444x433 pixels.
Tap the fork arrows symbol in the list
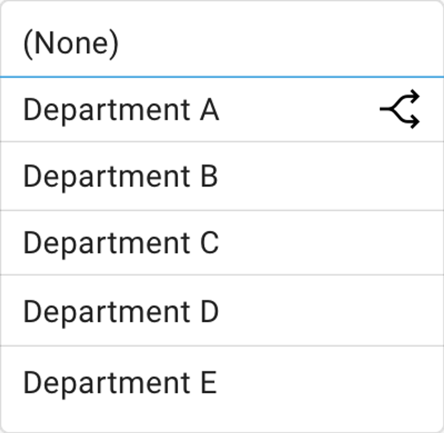(x=400, y=109)
